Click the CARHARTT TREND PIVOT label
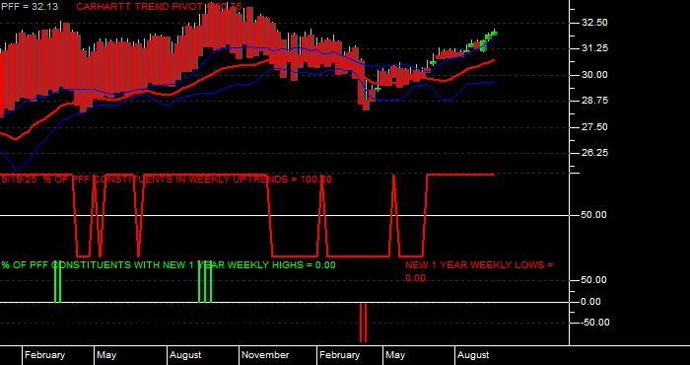The height and width of the screenshot is (365, 690). tap(159, 7)
